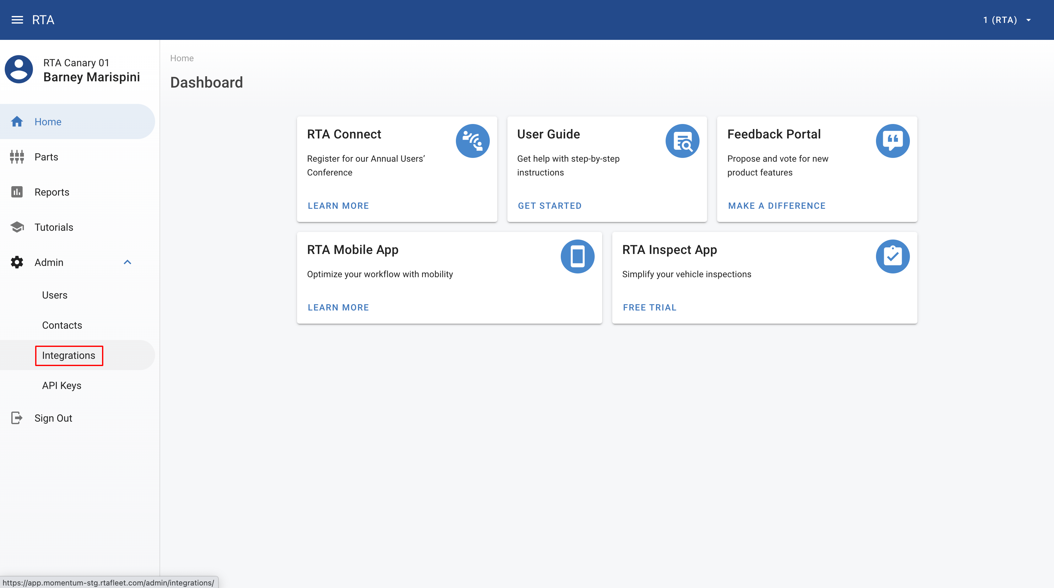Click the user profile avatar icon
The height and width of the screenshot is (588, 1054).
19,70
